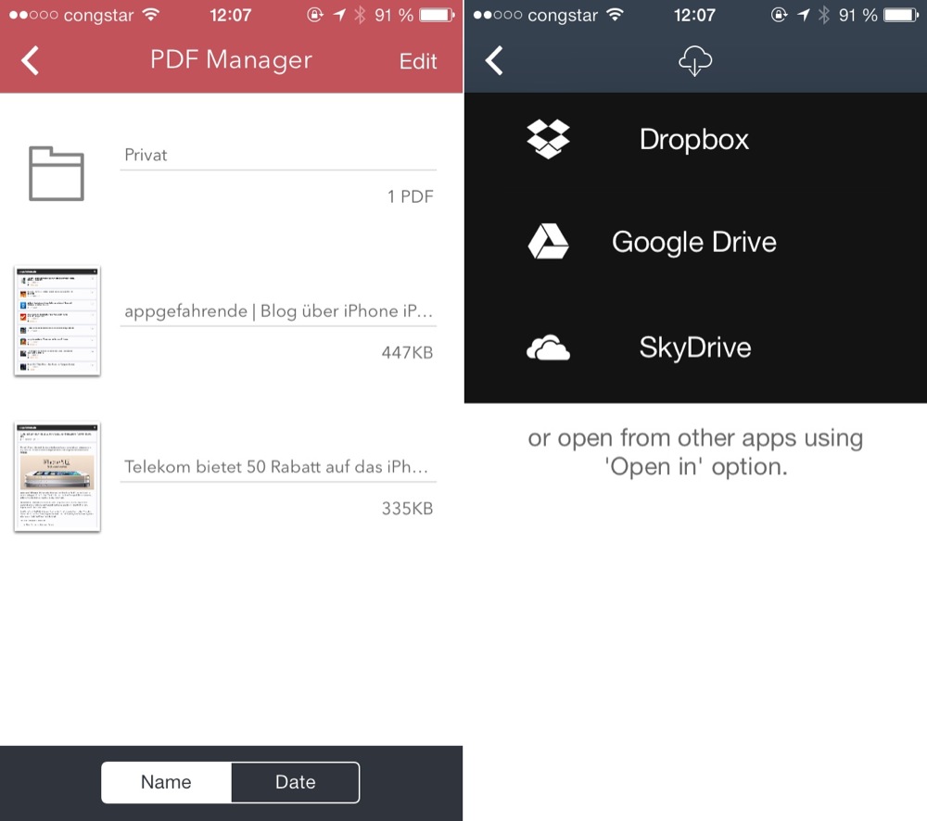Select the appgefahrende PDF title text
Image resolution: width=927 pixels, height=821 pixels.
point(278,311)
